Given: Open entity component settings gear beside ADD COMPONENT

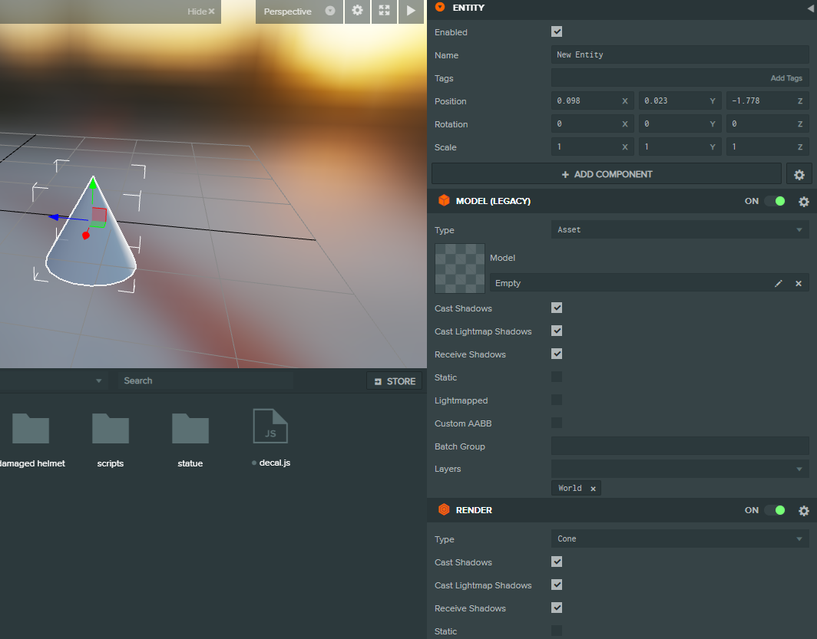Looking at the screenshot, I should click(799, 173).
